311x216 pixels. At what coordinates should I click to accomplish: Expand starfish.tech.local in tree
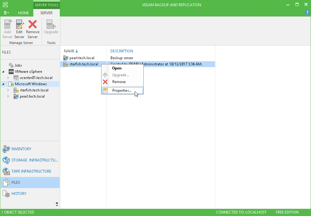point(8,90)
